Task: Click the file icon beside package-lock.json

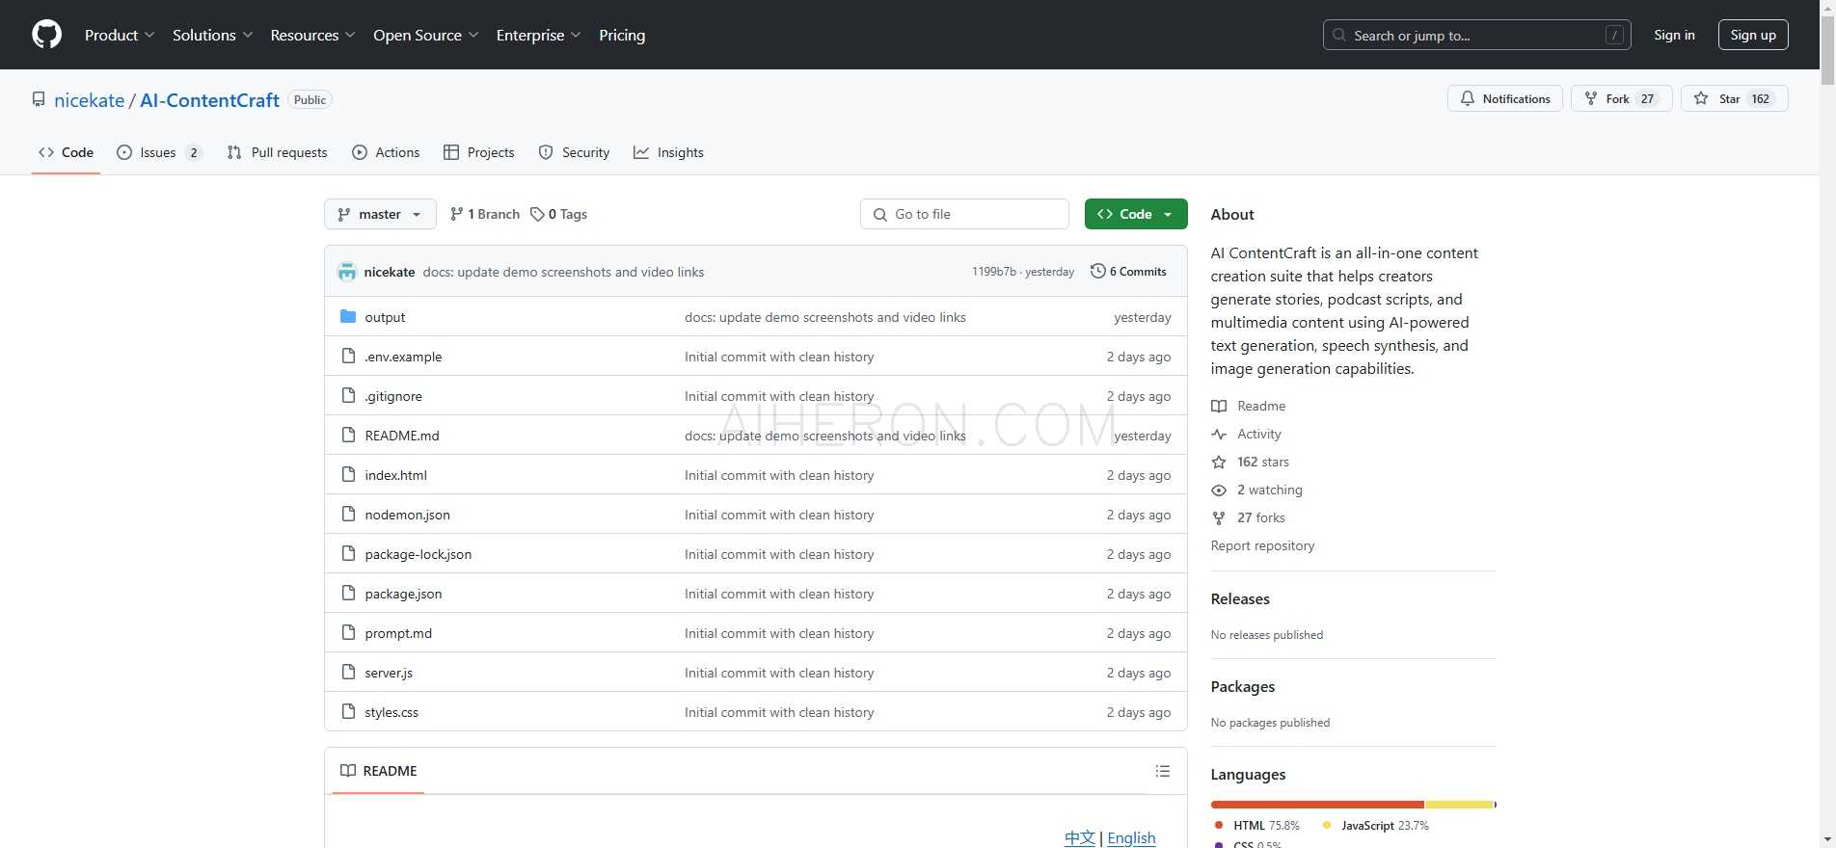Action: coord(348,553)
